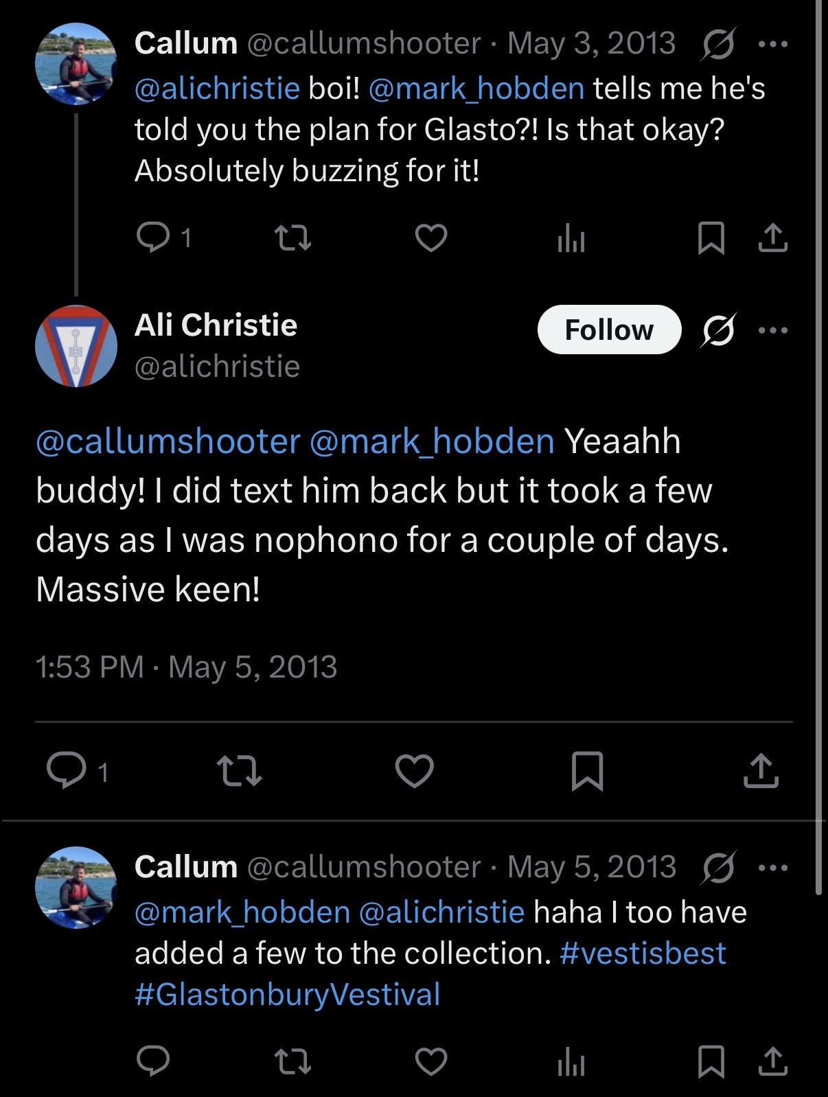Open more options on Callum's May 5 reply
The image size is (828, 1097).
tap(774, 868)
